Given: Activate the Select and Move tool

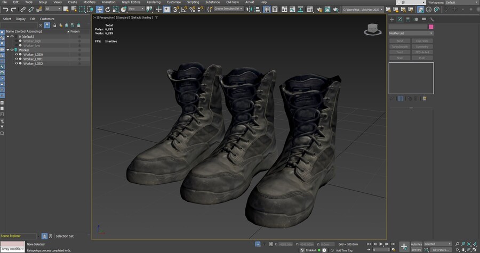Looking at the screenshot, I should (x=100, y=9).
